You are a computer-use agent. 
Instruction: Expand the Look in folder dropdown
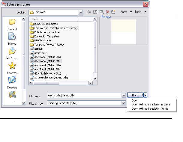pyautogui.click(x=81, y=13)
